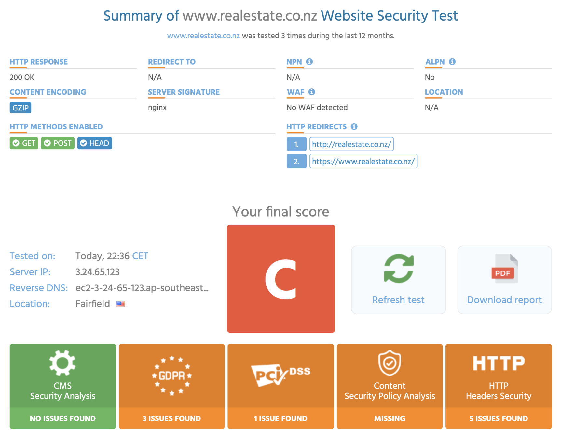
Task: Click the Your final score heading
Action: pos(280,212)
